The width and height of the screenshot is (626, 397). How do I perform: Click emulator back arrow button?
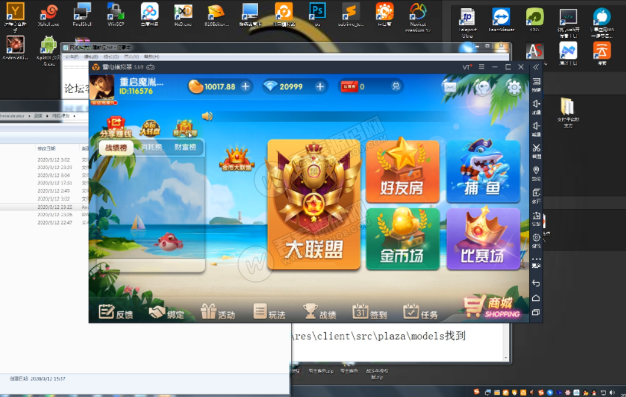pos(536,283)
